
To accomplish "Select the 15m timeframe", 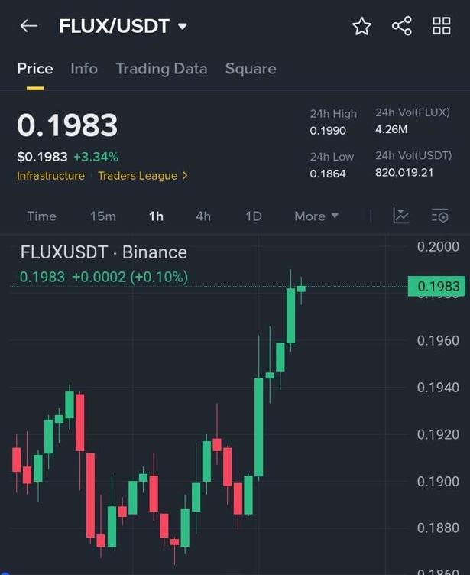I will [103, 216].
